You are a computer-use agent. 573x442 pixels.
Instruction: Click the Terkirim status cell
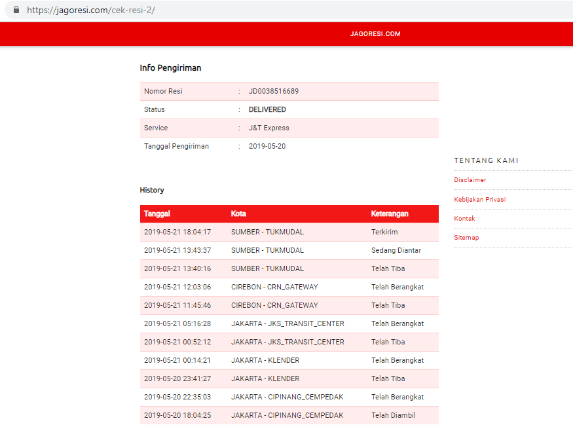(x=384, y=232)
